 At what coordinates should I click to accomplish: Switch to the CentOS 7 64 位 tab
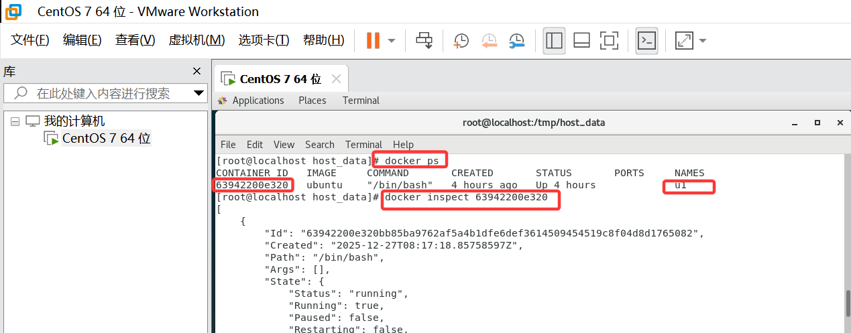(280, 79)
